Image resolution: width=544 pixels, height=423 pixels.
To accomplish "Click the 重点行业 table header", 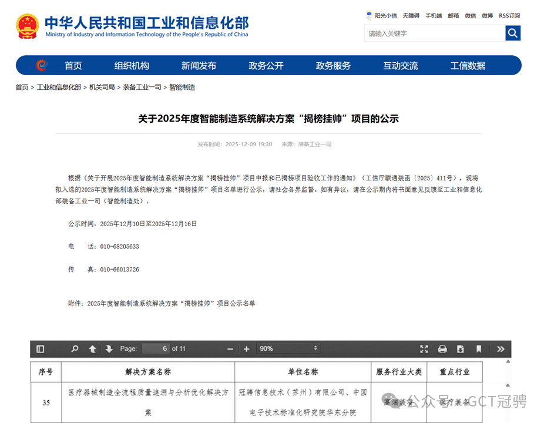I will tap(455, 372).
